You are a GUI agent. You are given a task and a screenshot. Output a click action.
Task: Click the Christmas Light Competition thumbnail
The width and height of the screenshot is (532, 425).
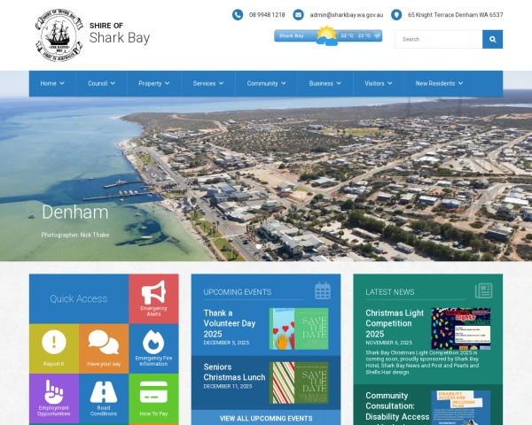pos(461,328)
